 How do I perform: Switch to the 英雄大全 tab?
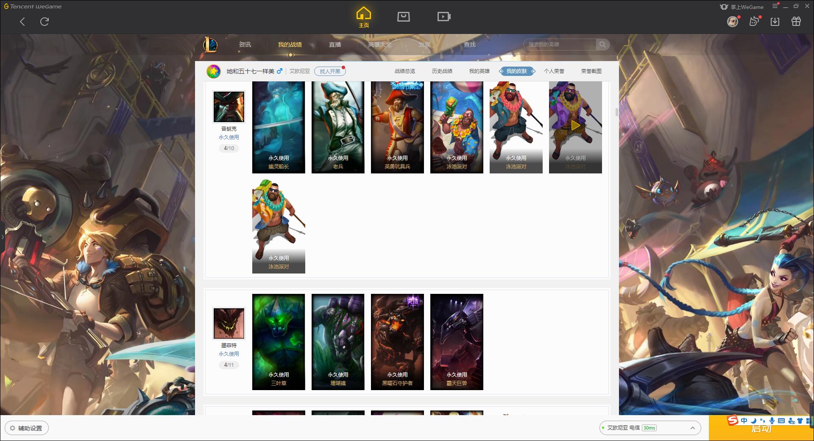point(380,45)
